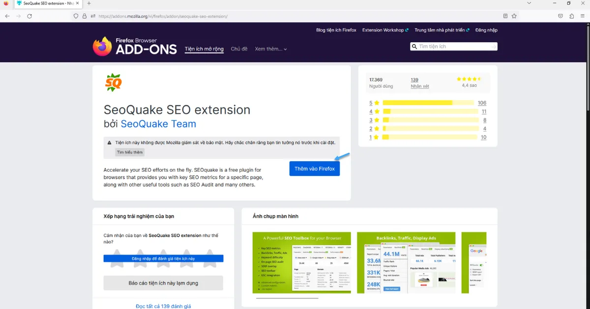Click the Firefox icon in the title bar
This screenshot has height=309, width=590.
[x=6, y=3]
